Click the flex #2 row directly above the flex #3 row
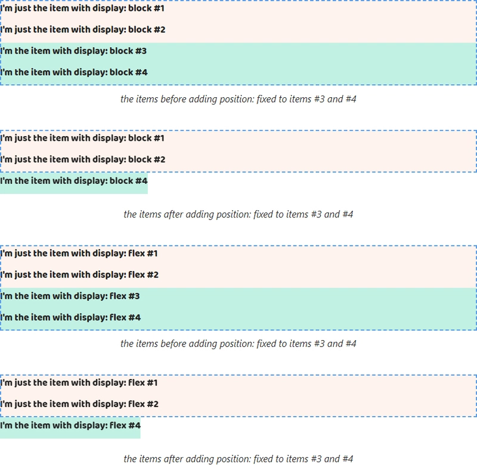Screen dimensions: 477x465 point(238,277)
